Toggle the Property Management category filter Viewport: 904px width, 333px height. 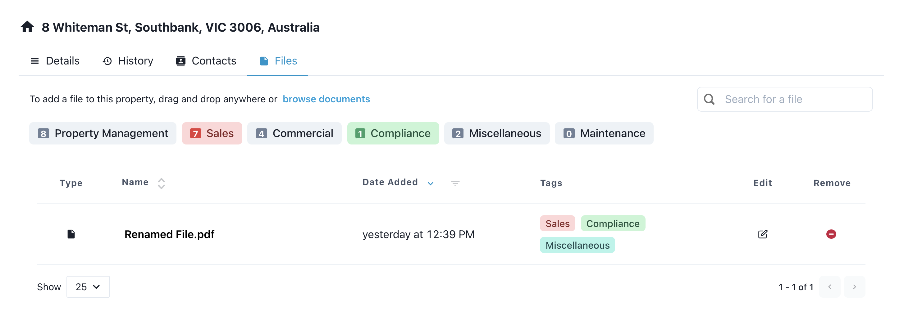pyautogui.click(x=103, y=133)
